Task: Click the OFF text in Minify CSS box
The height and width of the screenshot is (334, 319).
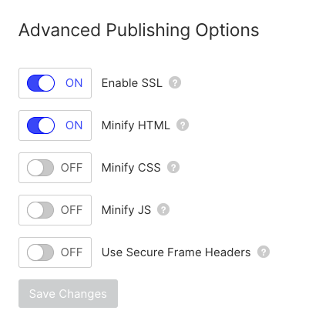Action: tap(72, 168)
